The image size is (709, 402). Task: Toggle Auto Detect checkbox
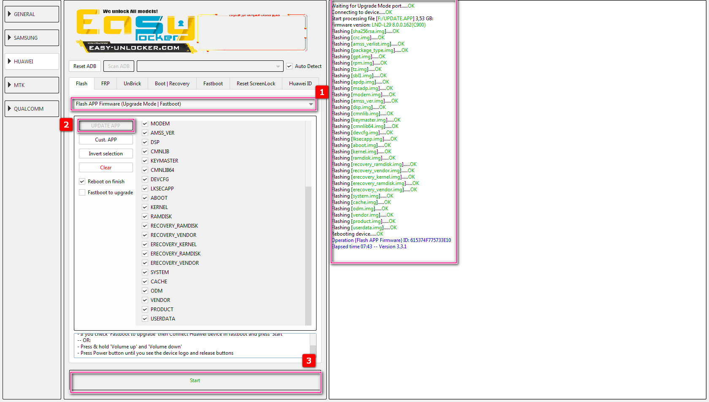(290, 66)
